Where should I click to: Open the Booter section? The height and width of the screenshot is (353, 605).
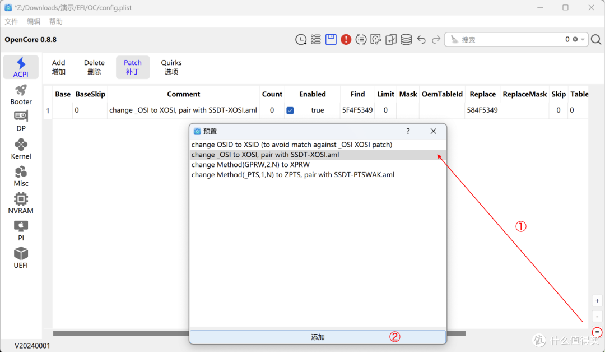(21, 95)
